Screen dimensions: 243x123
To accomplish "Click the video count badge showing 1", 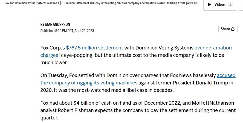I will tap(230, 5).
